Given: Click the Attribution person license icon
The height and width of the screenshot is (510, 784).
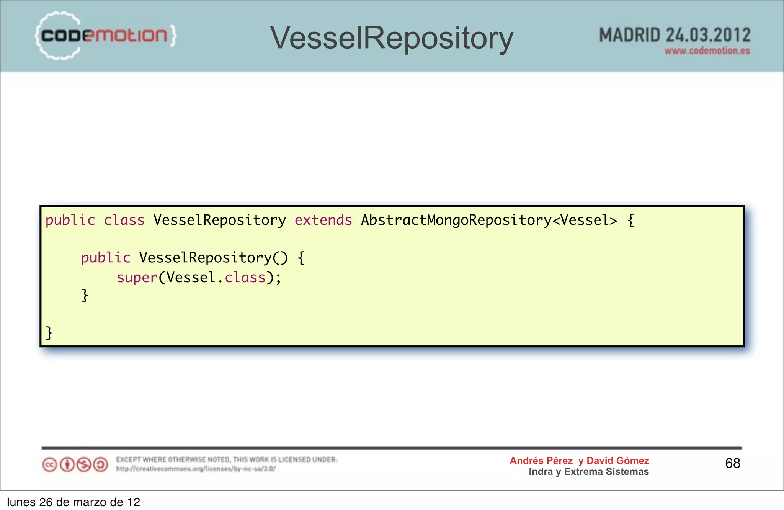Looking at the screenshot, I should [67, 465].
